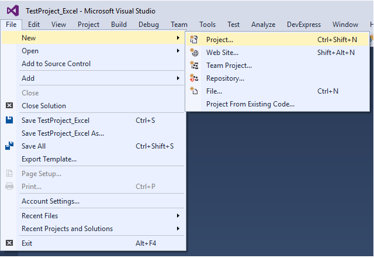Click the Save TestProject_Excel disk icon

tap(9, 121)
